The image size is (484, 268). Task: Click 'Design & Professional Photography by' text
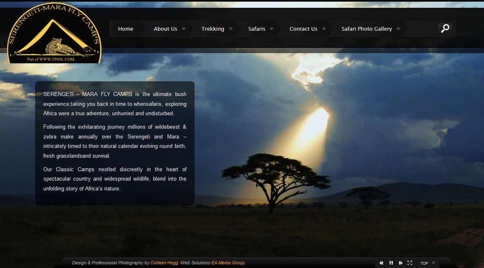[110, 263]
